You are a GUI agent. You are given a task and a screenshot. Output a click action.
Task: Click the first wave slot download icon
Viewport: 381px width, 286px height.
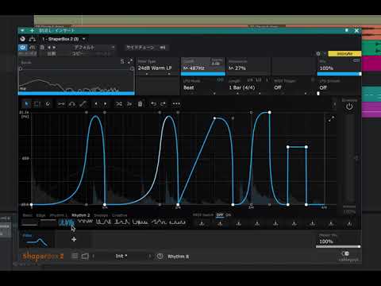pyautogui.click(x=202, y=224)
